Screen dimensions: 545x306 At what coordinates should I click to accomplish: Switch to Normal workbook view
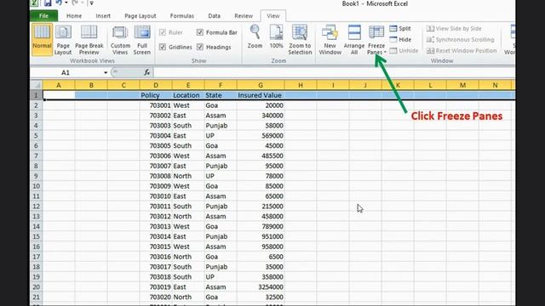(42, 40)
